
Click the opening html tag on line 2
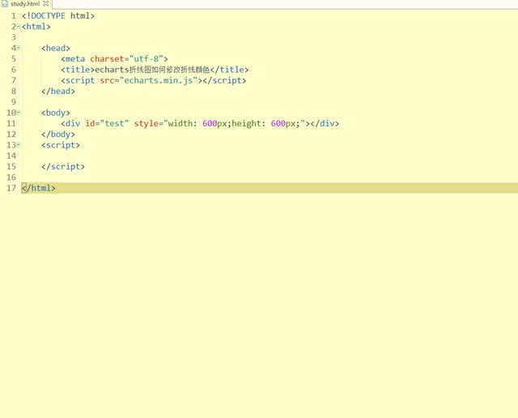pyautogui.click(x=36, y=27)
